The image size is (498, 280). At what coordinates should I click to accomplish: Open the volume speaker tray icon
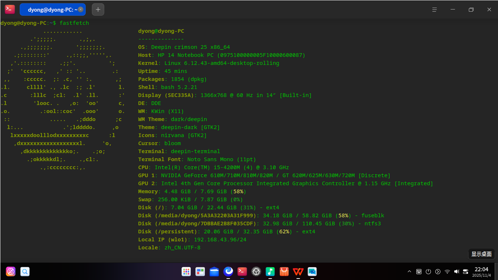pyautogui.click(x=456, y=272)
